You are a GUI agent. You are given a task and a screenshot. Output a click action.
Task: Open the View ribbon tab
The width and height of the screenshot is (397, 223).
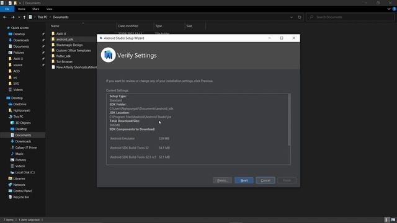(x=49, y=9)
